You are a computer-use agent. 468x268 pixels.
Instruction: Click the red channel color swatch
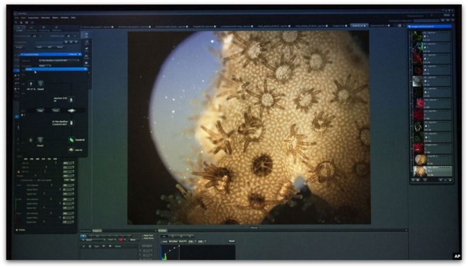(x=121, y=239)
